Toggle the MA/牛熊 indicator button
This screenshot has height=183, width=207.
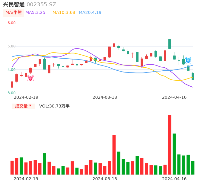(13, 13)
